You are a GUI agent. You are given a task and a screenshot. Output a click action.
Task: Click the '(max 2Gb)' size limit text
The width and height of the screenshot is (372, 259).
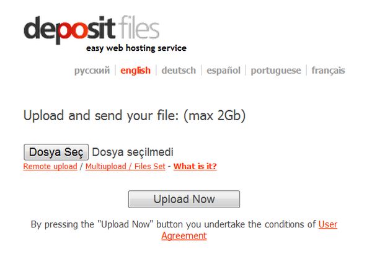(215, 116)
